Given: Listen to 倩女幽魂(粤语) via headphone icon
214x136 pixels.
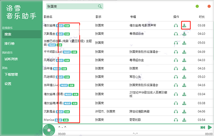Looking at the screenshot, I should pos(176,103).
